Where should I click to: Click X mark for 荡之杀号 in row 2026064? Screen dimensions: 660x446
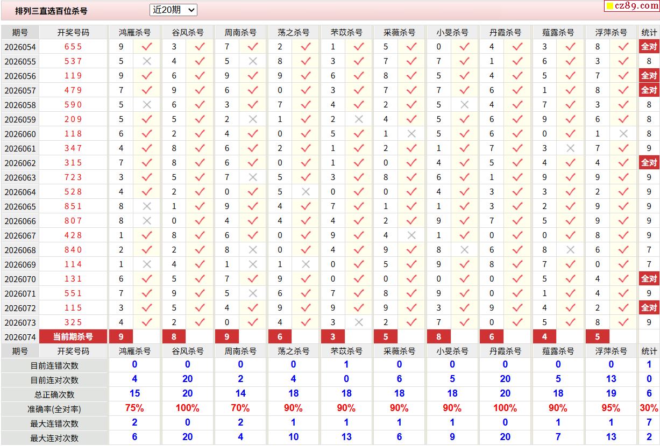[306, 192]
